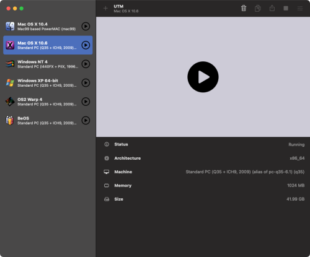Delete the selected VM with trash icon

(x=244, y=8)
